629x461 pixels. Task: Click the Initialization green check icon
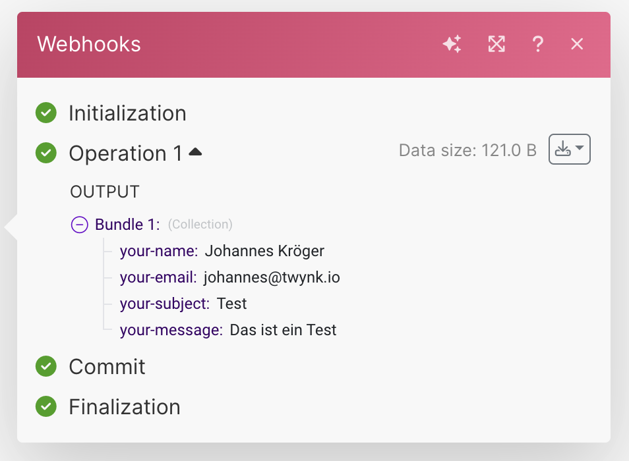coord(45,113)
